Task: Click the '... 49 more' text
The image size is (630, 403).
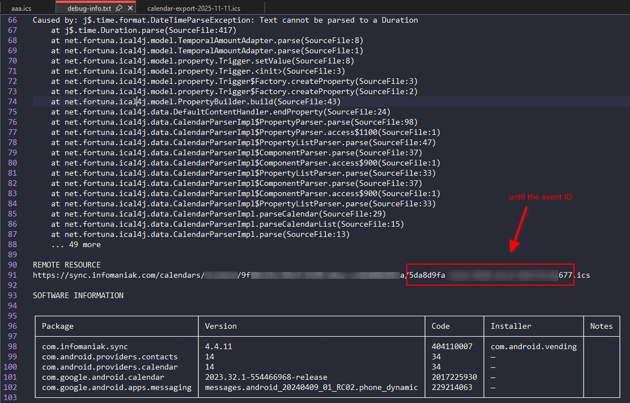Action: 75,244
